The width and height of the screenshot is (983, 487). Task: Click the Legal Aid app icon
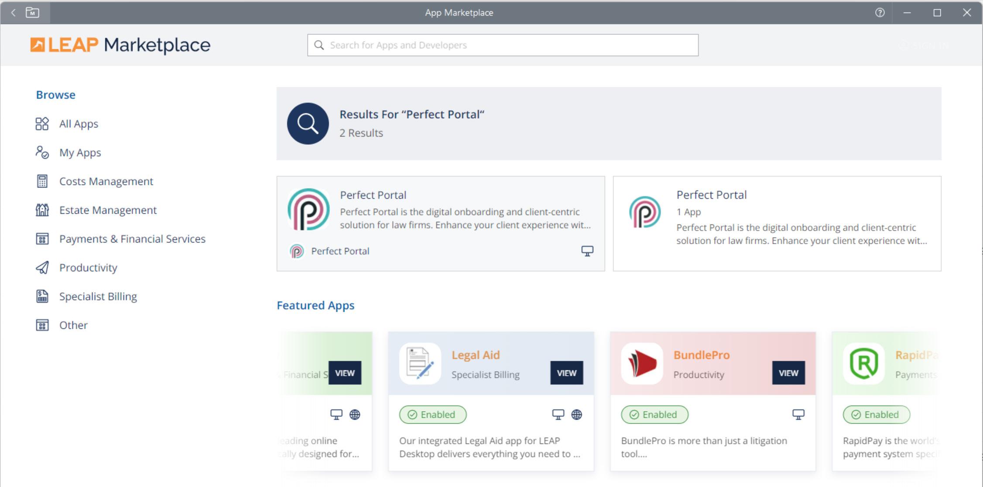tap(420, 364)
